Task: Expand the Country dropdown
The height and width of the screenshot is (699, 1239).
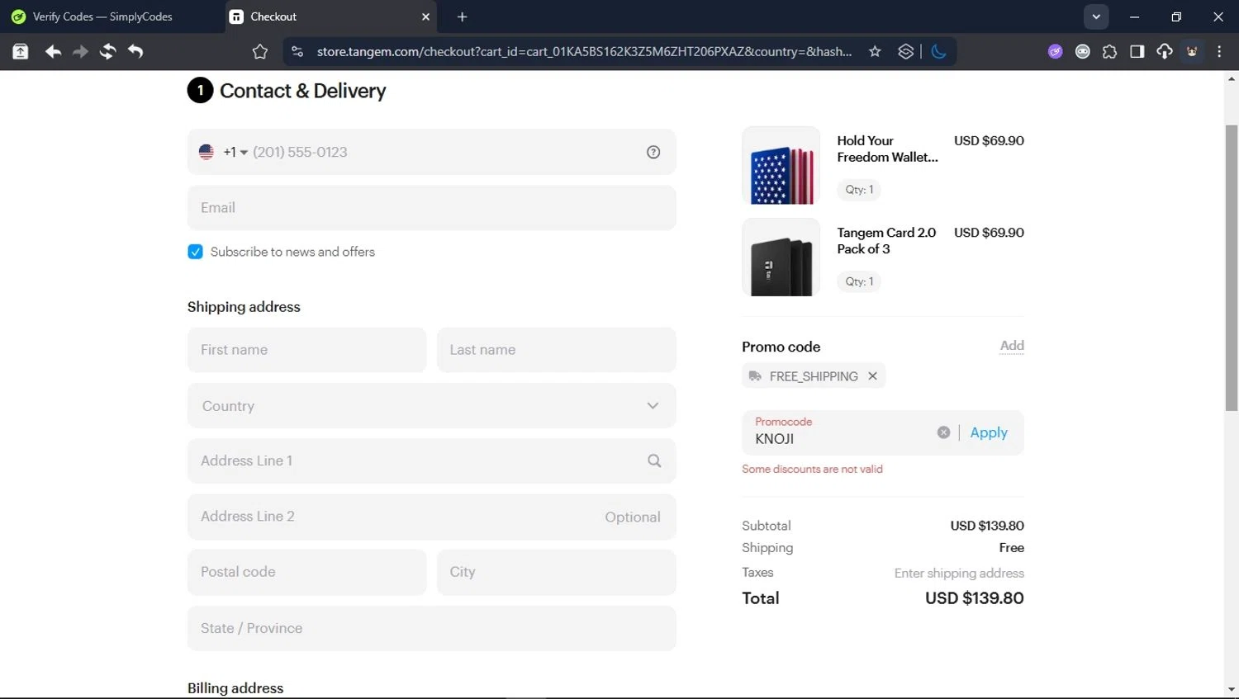Action: point(431,406)
